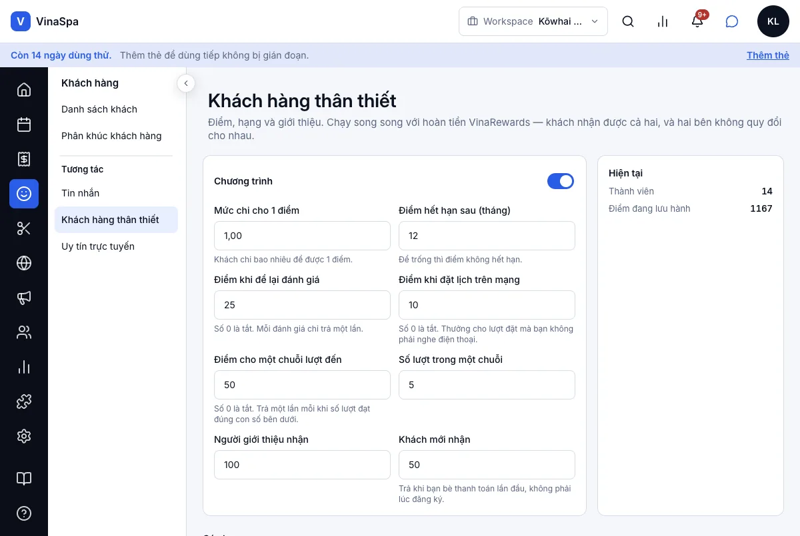800x536 pixels.
Task: Click Điểm đang lưu hành value 1167
Action: pos(761,208)
